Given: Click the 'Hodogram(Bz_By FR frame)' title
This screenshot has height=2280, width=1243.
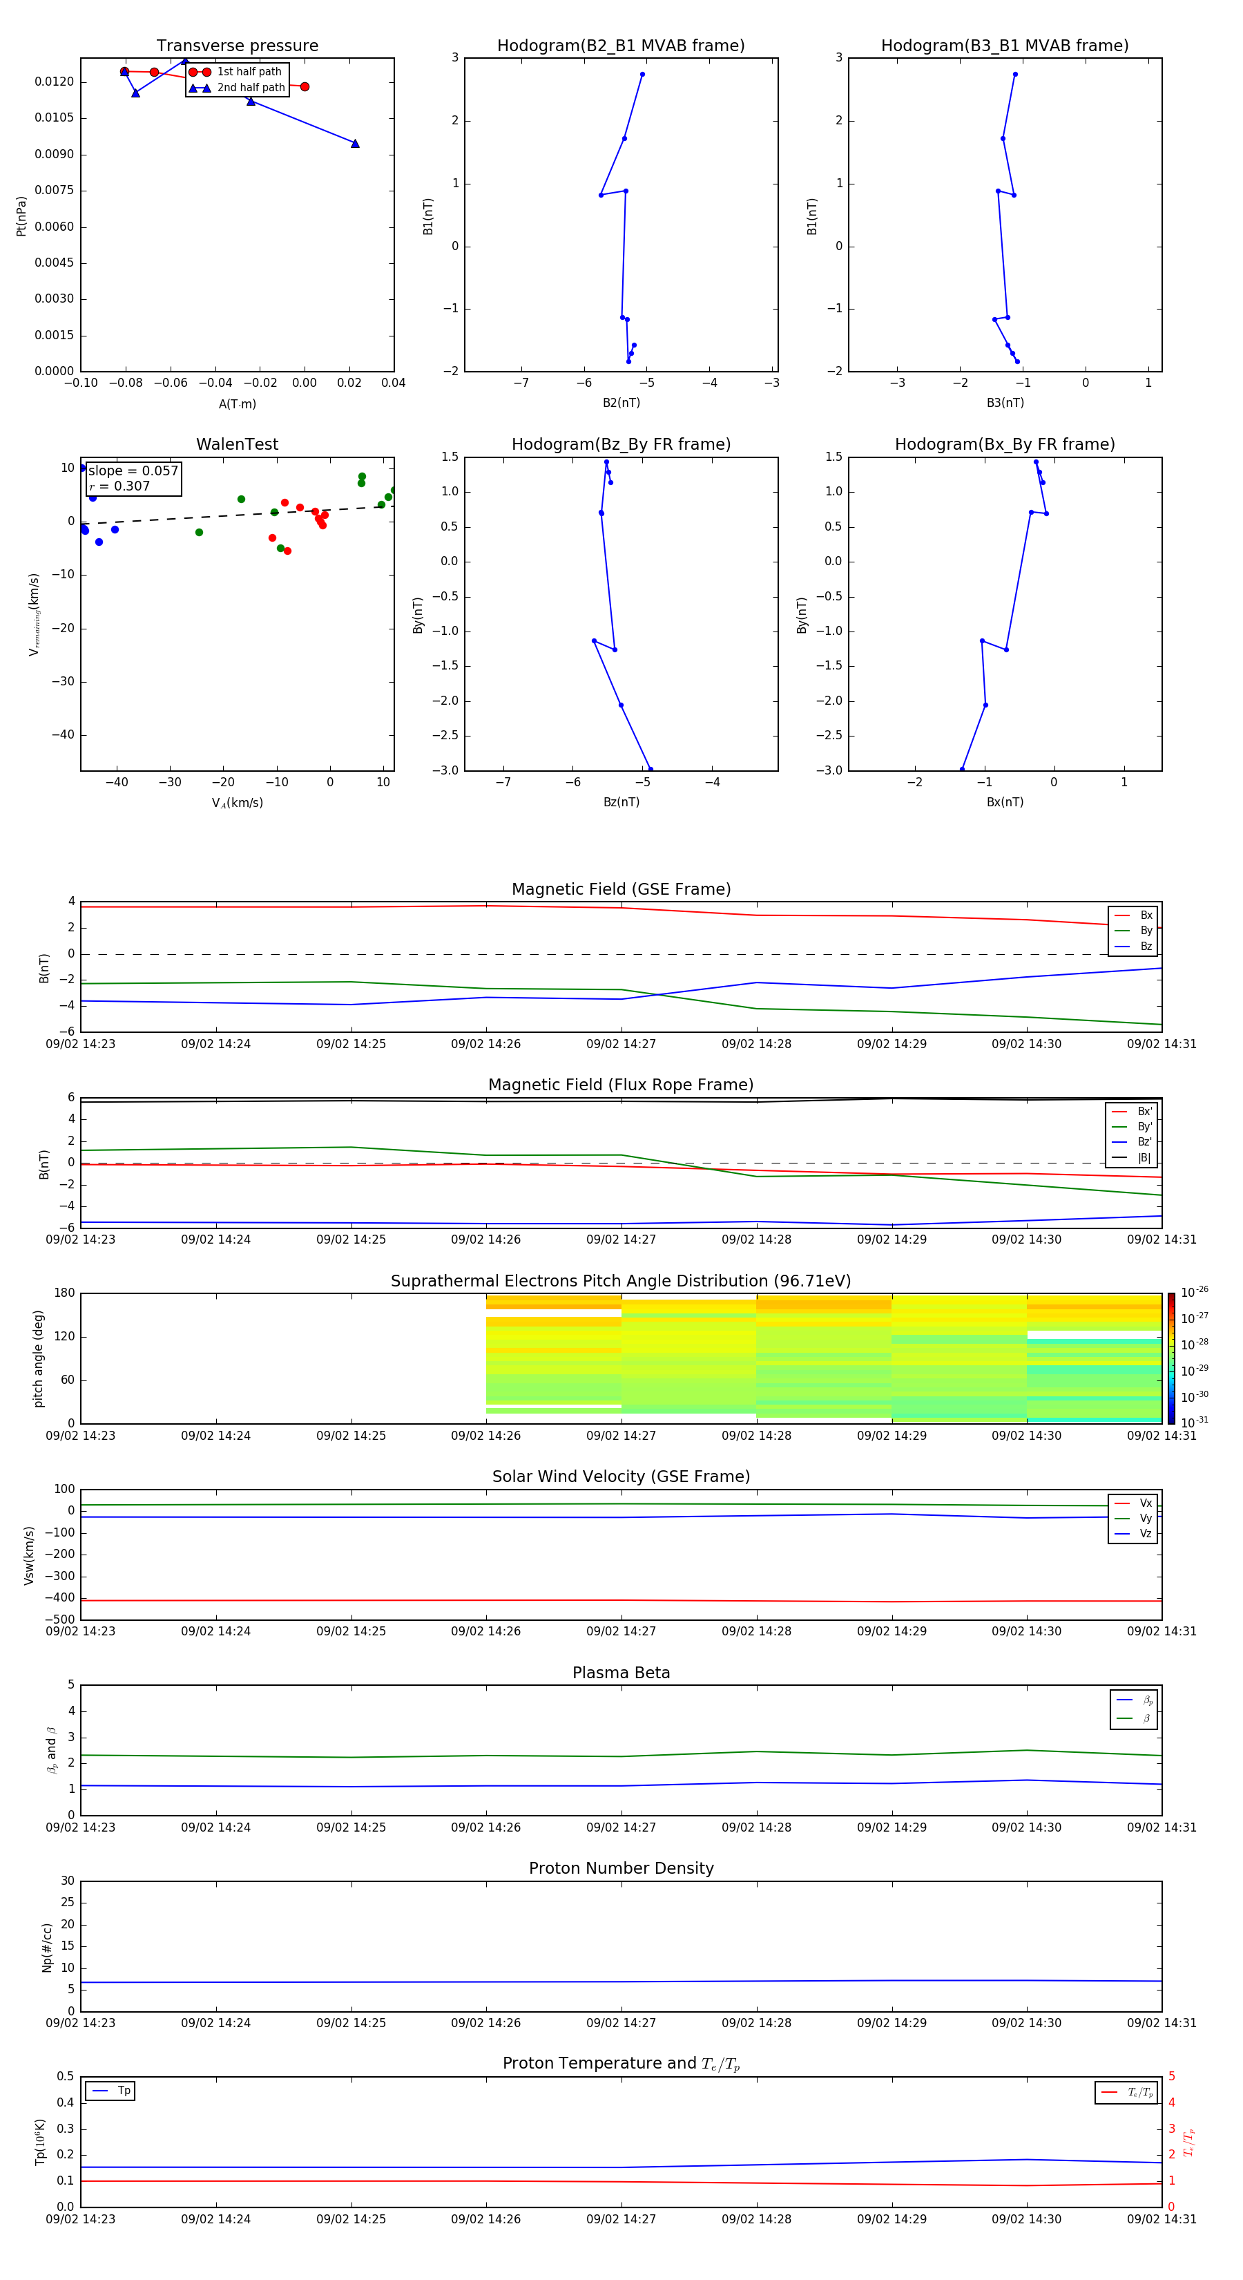Looking at the screenshot, I should click(x=621, y=444).
